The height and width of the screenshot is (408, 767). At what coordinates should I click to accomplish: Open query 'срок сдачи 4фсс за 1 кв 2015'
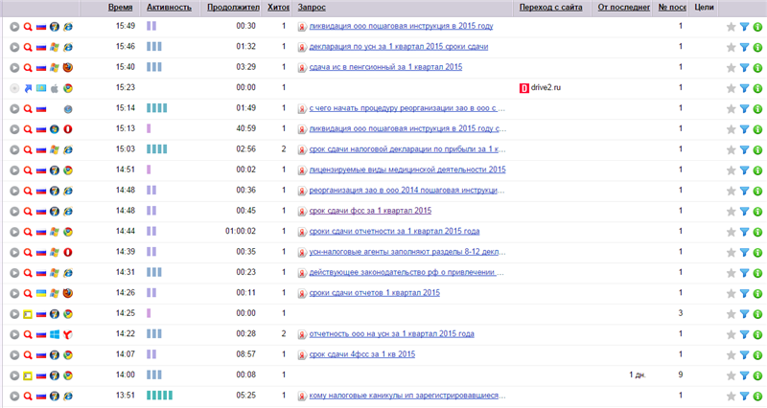[362, 354]
